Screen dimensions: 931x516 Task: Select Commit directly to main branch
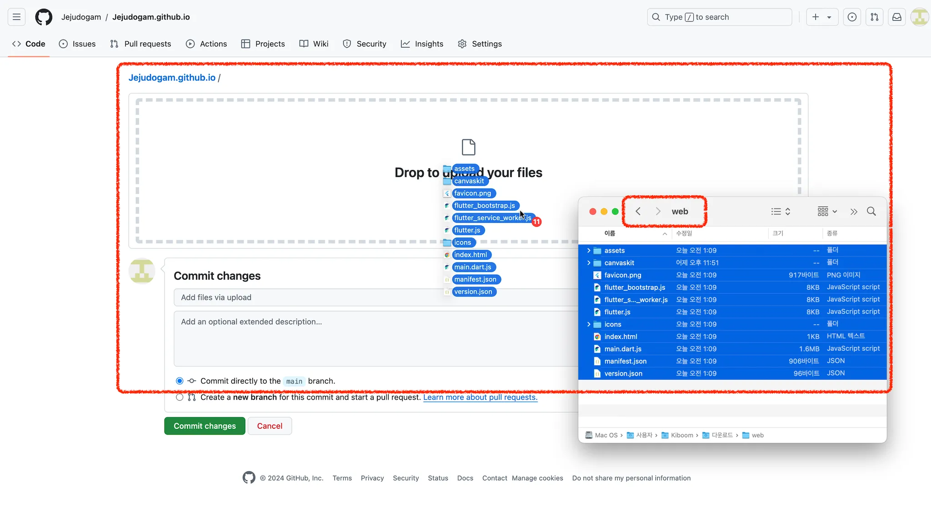(180, 381)
